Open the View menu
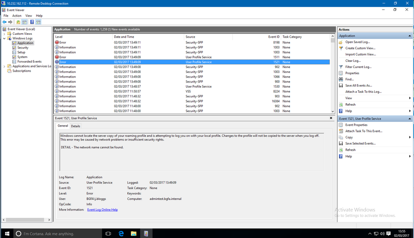 tap(29, 16)
